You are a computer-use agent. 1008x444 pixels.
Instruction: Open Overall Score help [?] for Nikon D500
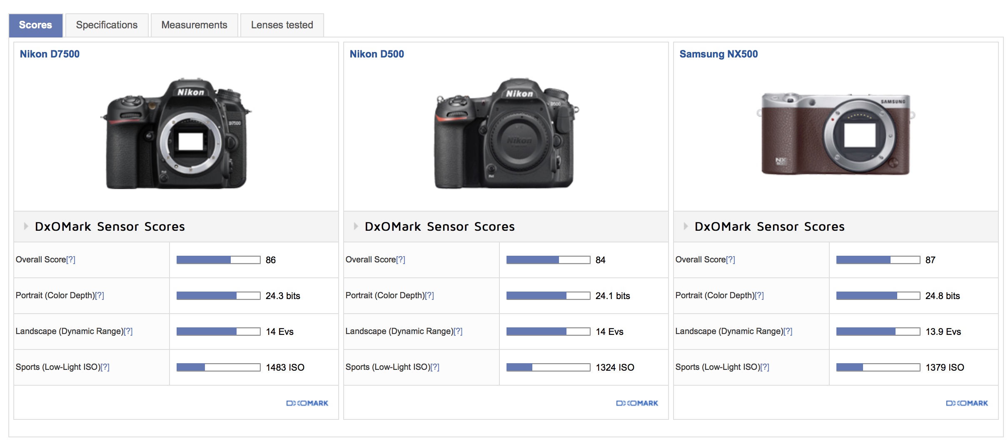coord(401,259)
